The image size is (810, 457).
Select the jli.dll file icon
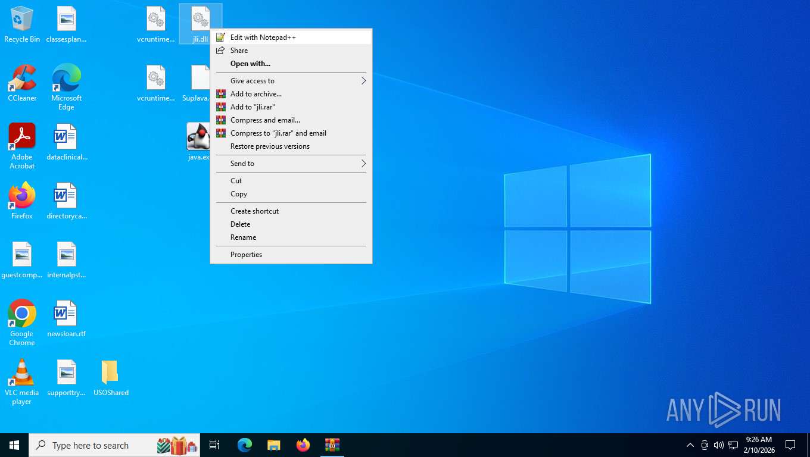[x=200, y=25]
